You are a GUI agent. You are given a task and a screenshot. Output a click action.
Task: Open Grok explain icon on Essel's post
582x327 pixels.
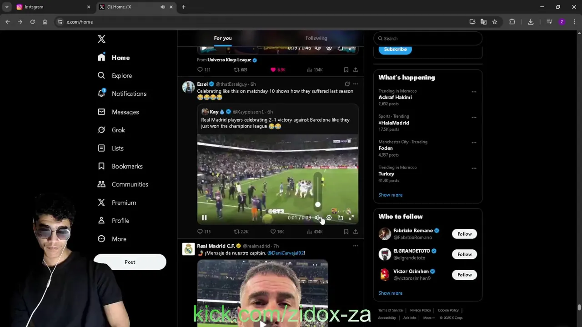[347, 84]
